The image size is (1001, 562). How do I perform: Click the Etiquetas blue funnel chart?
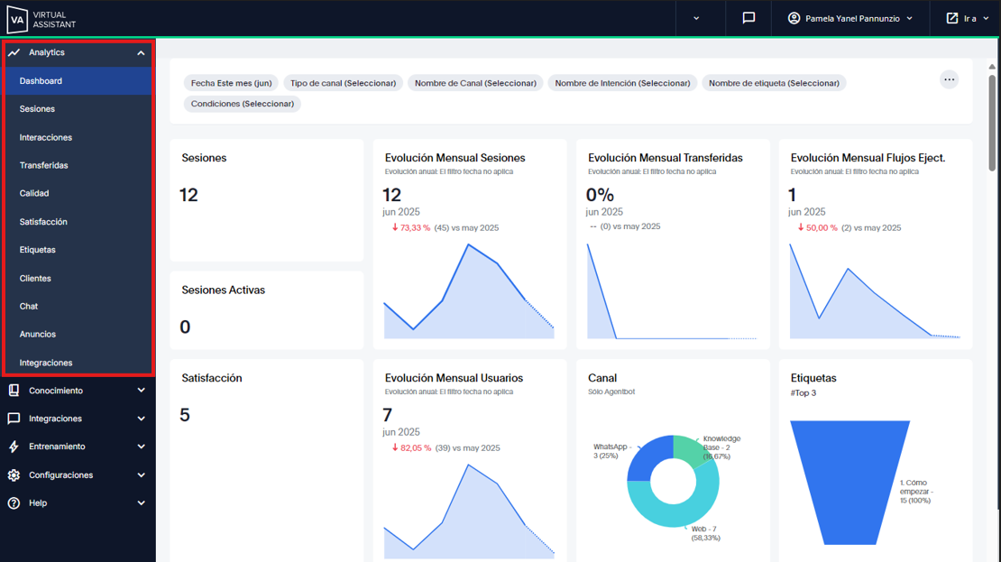pos(849,483)
